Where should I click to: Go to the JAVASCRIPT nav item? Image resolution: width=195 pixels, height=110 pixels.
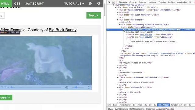[34, 3]
